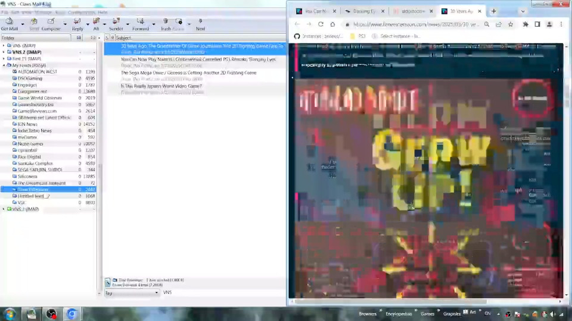The width and height of the screenshot is (572, 321).
Task: Open the Instances zeldeus bookmark
Action: pos(318,36)
